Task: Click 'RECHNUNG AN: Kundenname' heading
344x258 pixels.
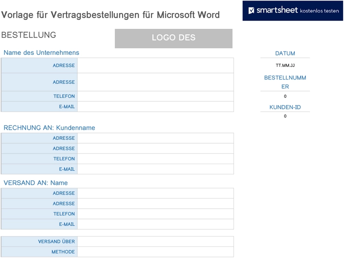Action: [49, 128]
